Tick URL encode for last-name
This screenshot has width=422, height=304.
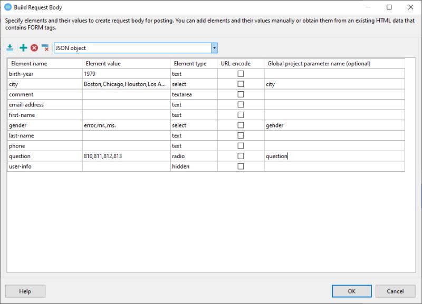click(x=241, y=135)
